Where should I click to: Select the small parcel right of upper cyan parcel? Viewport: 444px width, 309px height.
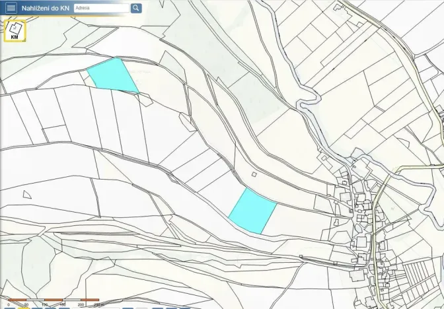point(145,100)
